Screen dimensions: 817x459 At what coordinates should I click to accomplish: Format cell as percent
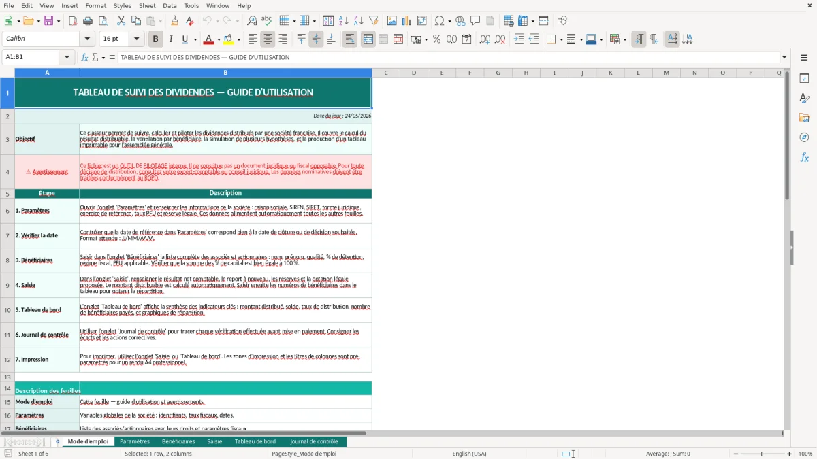click(436, 39)
